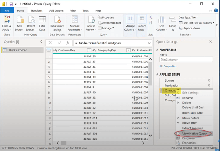Screen dimensions: 220x151
Task: Confirm formula with the checkmark icon
Action: coord(60,43)
